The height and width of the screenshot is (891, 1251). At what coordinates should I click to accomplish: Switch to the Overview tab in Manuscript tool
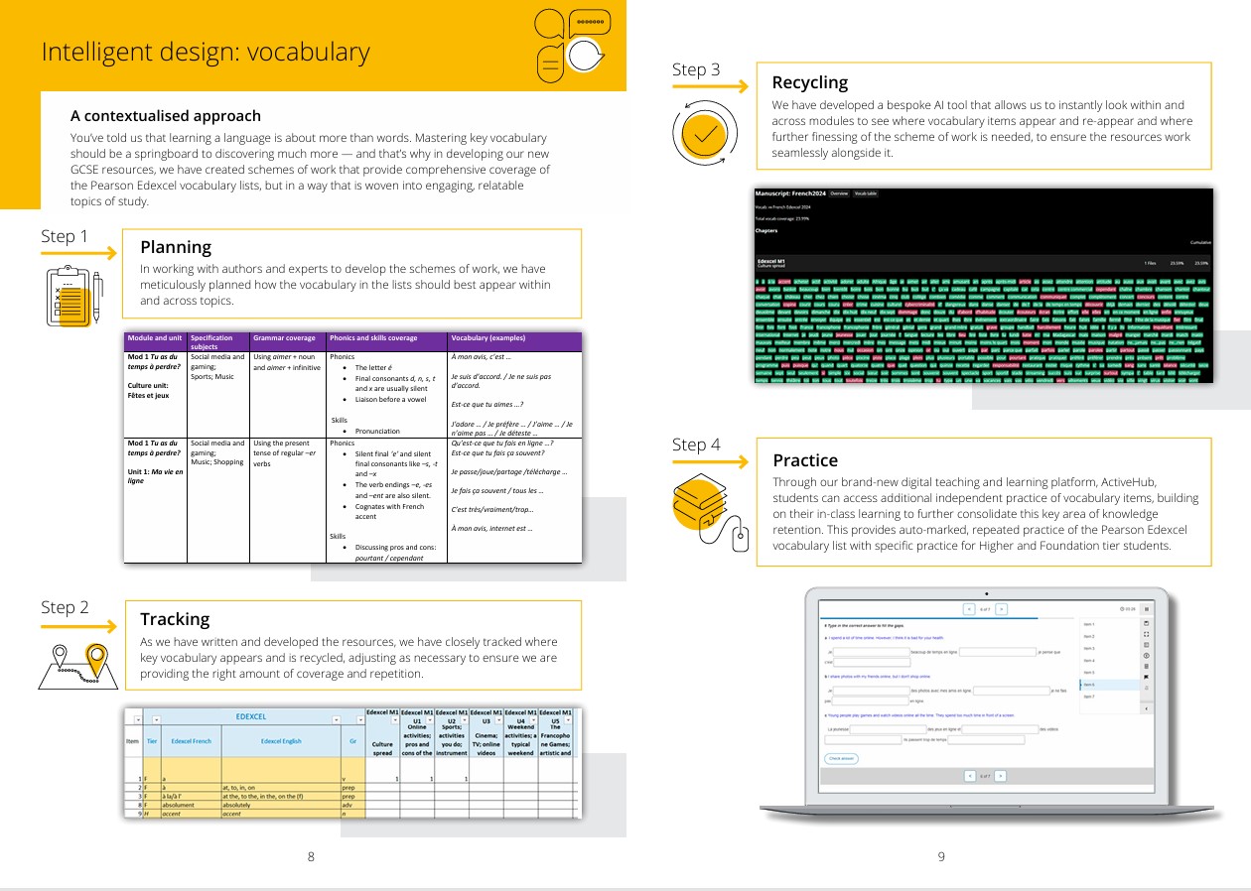point(839,193)
